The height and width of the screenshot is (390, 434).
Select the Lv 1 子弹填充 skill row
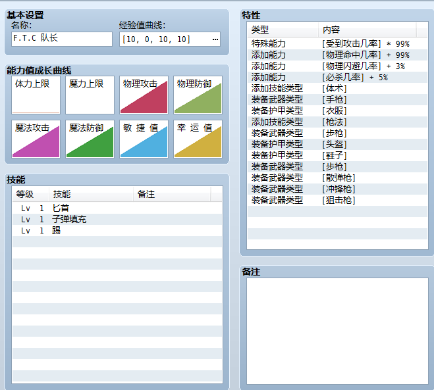click(x=117, y=220)
